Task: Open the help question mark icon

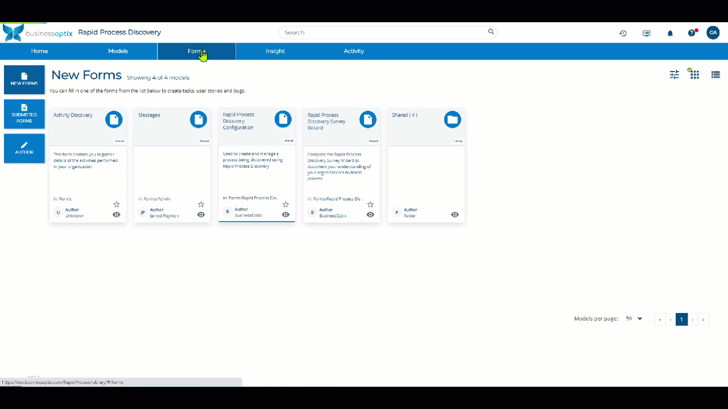Action: pyautogui.click(x=692, y=33)
